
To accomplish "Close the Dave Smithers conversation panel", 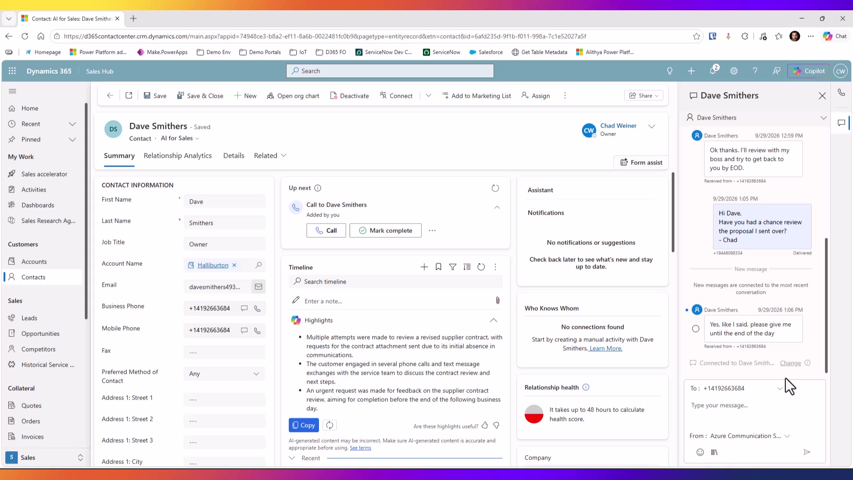I will coord(822,96).
